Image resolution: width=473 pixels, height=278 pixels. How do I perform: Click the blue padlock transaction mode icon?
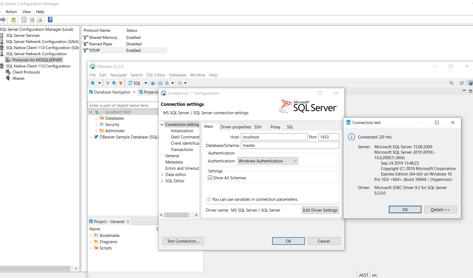[x=153, y=83]
